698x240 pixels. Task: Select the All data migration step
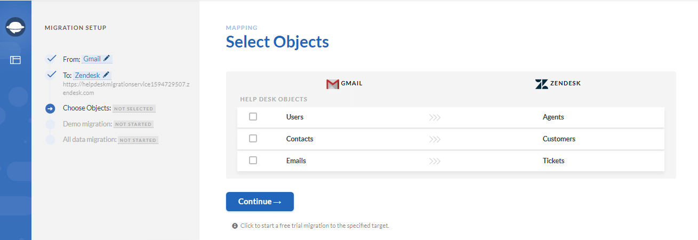tap(90, 140)
